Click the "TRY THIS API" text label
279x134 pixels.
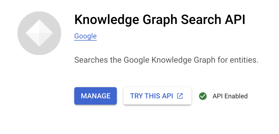(152, 96)
